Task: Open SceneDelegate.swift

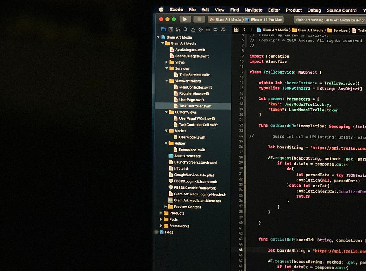Action: (189, 56)
